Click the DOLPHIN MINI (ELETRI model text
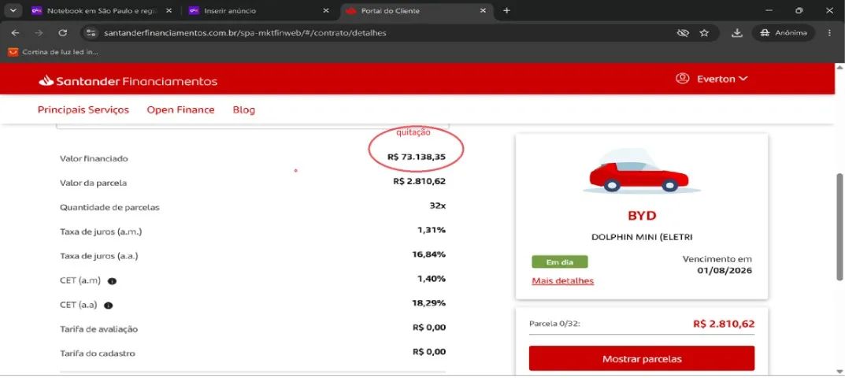The image size is (845, 378). pyautogui.click(x=642, y=237)
